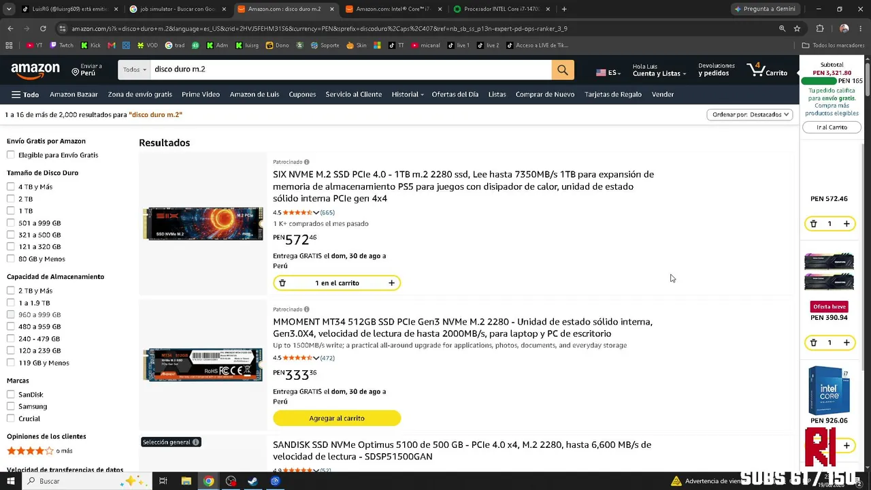Open the Todos search category dropdown
Screen dimensions: 871x490
click(134, 69)
